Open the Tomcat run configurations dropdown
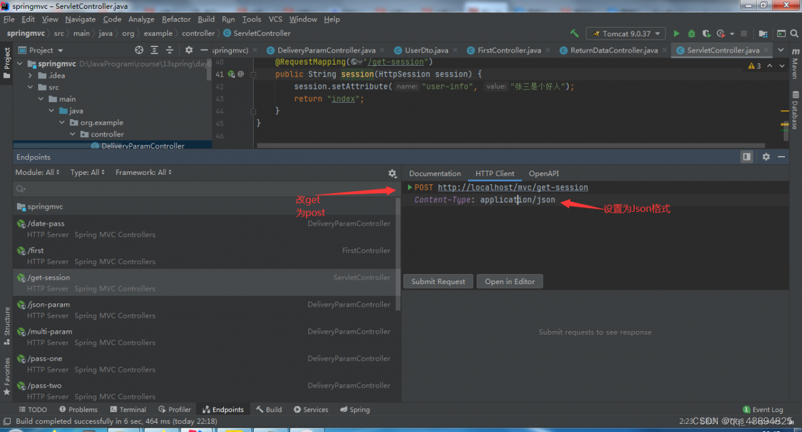This screenshot has height=432, width=802. point(658,33)
